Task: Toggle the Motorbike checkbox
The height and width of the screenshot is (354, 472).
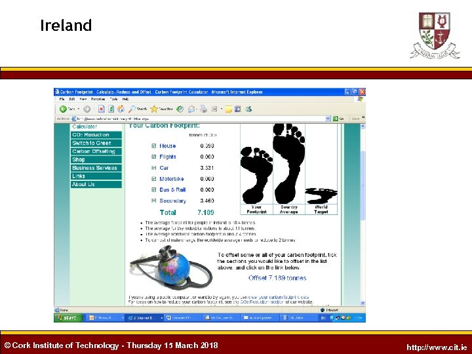Action: tap(154, 179)
